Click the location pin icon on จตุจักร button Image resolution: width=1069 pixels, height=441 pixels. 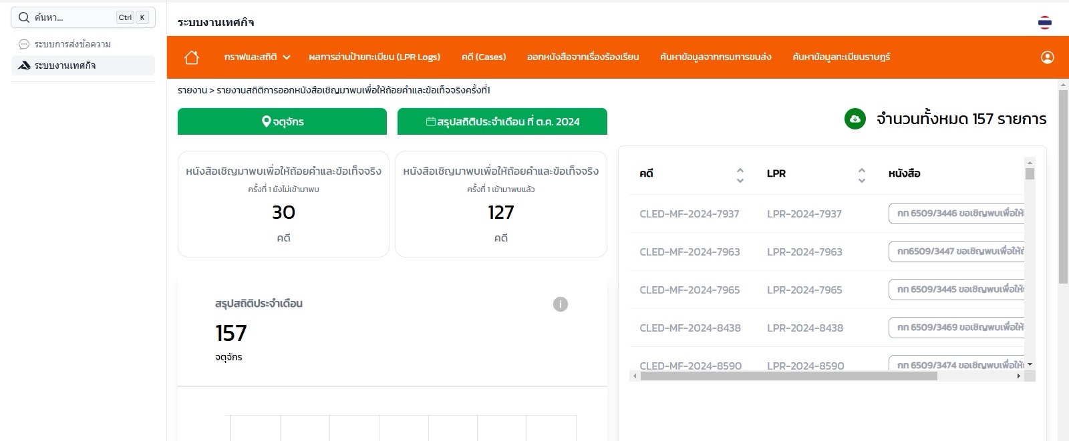click(266, 121)
